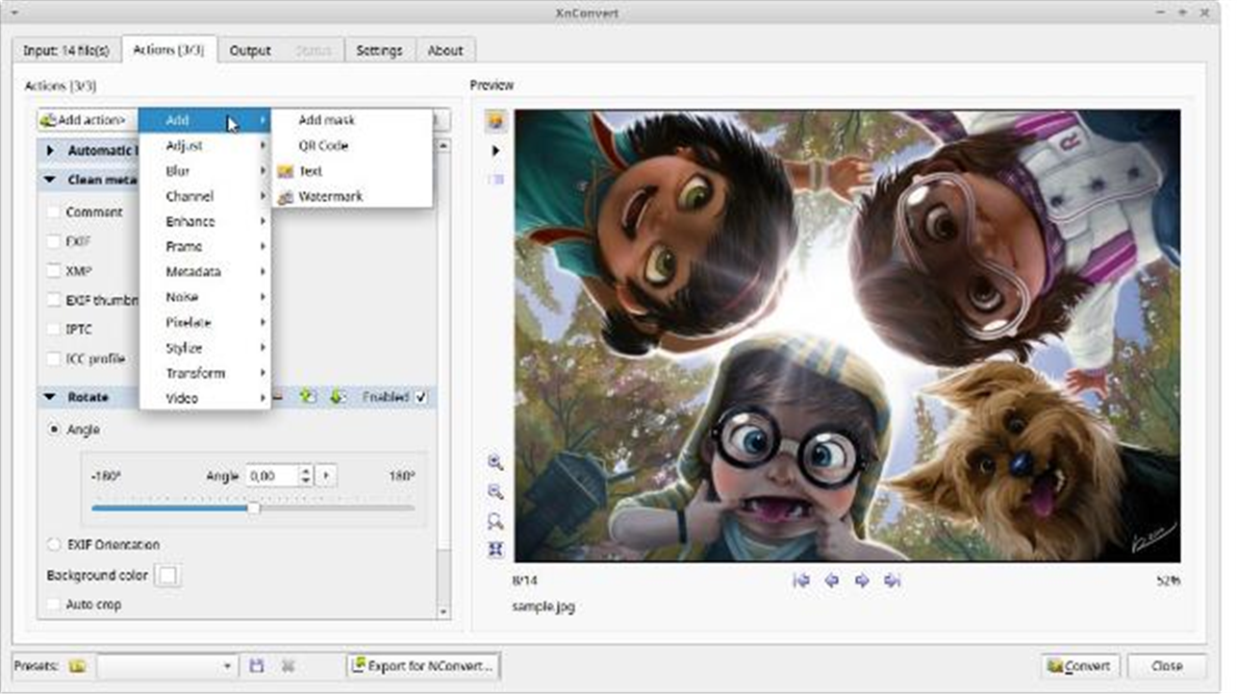Untick the Rotate Enabled checkbox
The image size is (1237, 694).
point(420,397)
